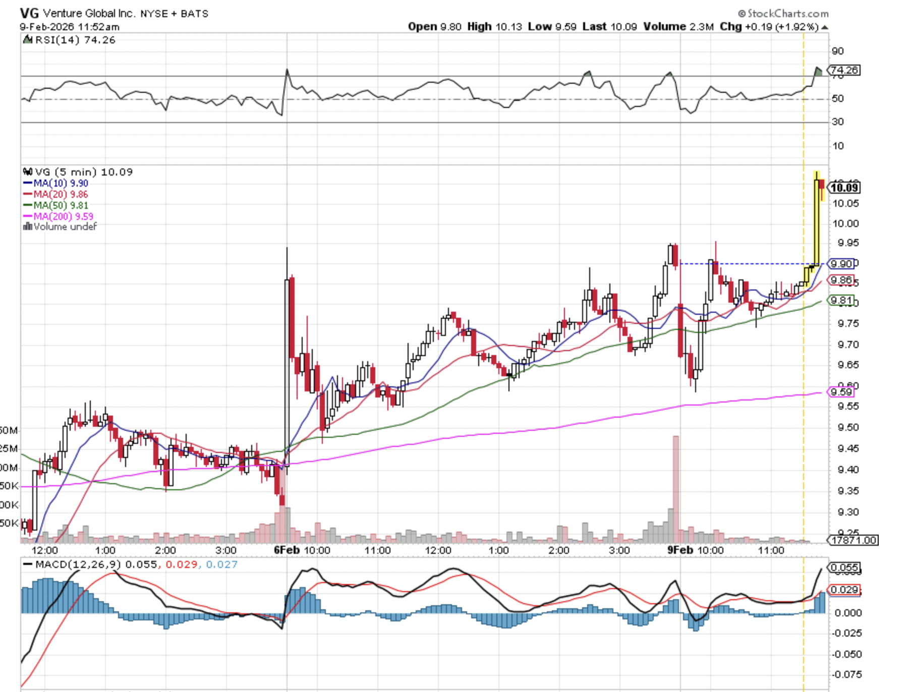Viewport: 911px width, 692px height.
Task: Select the 74.26 RSI value tag
Action: [x=845, y=70]
